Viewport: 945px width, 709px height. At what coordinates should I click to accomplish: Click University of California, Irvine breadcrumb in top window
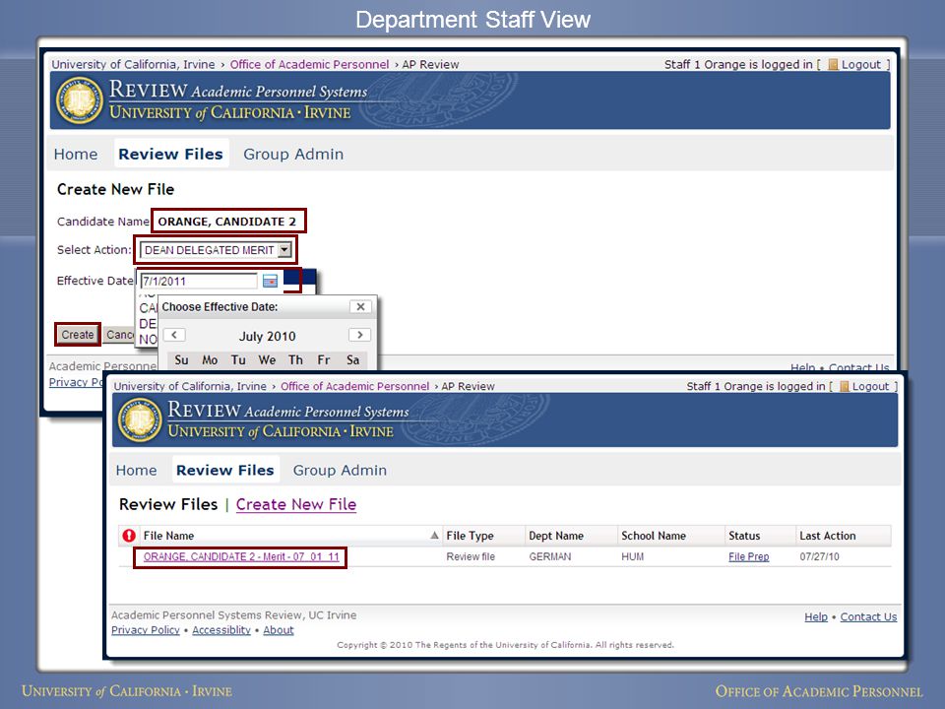click(133, 65)
